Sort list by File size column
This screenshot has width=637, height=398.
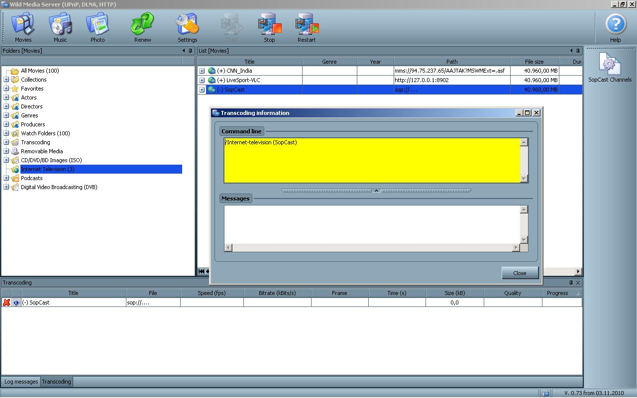pyautogui.click(x=534, y=62)
